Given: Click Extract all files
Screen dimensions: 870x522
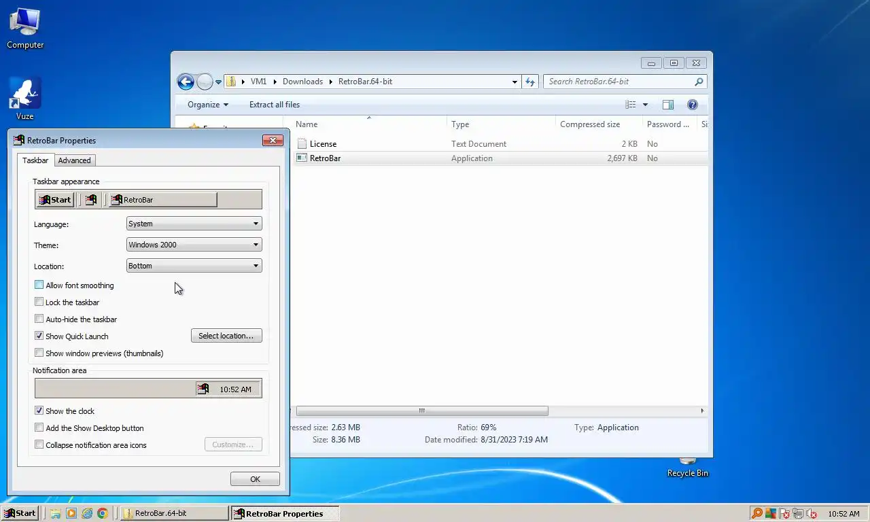Looking at the screenshot, I should click(275, 105).
